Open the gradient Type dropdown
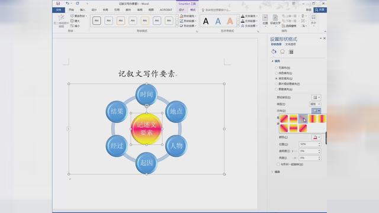Viewport: 379px width, 213px height. [x=315, y=104]
